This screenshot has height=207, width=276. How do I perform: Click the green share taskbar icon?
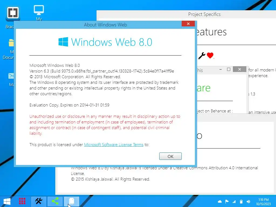(55, 201)
